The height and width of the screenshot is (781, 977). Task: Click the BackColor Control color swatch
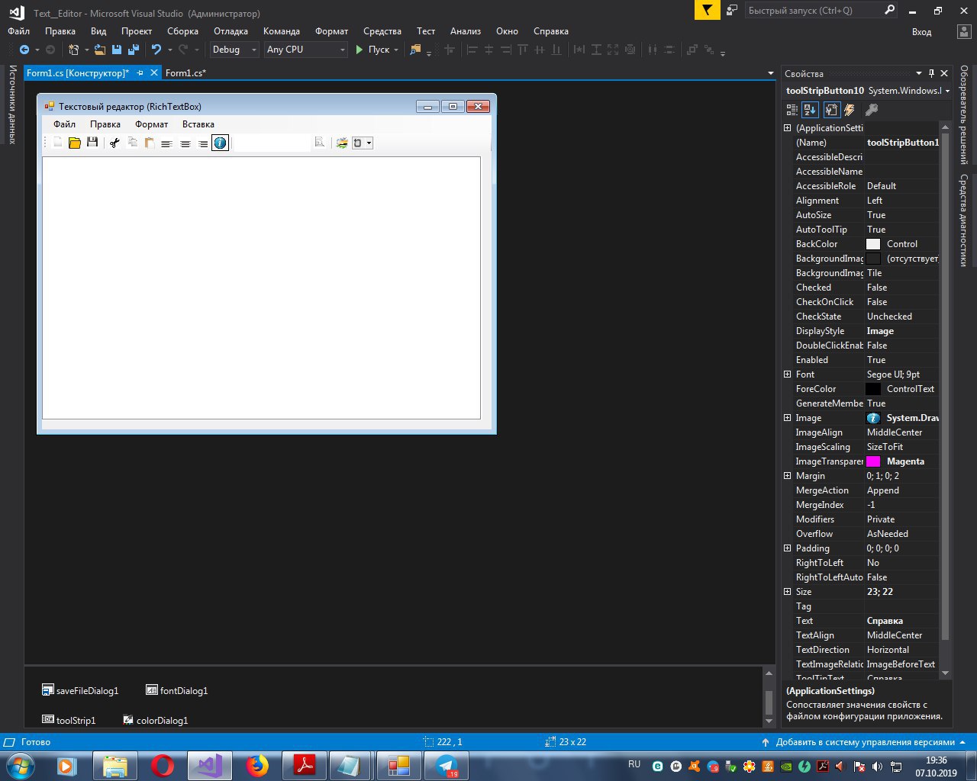(x=873, y=244)
